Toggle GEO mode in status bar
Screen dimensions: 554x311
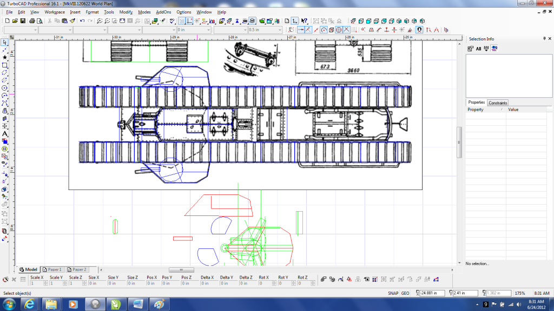point(405,293)
